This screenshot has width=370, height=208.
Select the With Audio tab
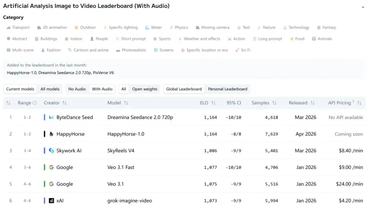click(102, 89)
